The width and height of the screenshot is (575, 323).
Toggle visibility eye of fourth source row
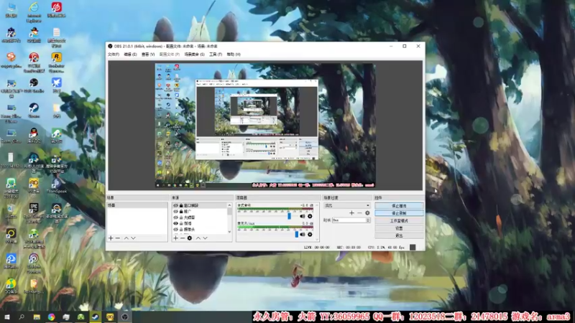point(175,223)
